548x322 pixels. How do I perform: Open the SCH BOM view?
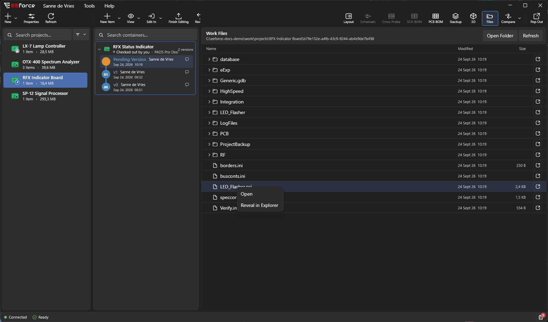(x=414, y=18)
